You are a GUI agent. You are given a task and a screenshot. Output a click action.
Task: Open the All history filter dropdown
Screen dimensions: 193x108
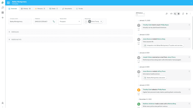coord(140,14)
